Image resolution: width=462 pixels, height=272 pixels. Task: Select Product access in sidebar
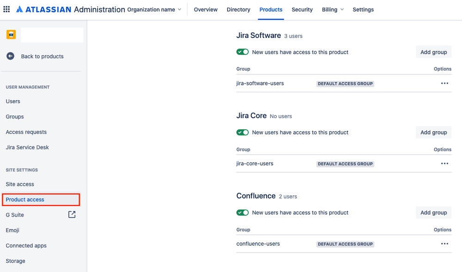[41, 199]
